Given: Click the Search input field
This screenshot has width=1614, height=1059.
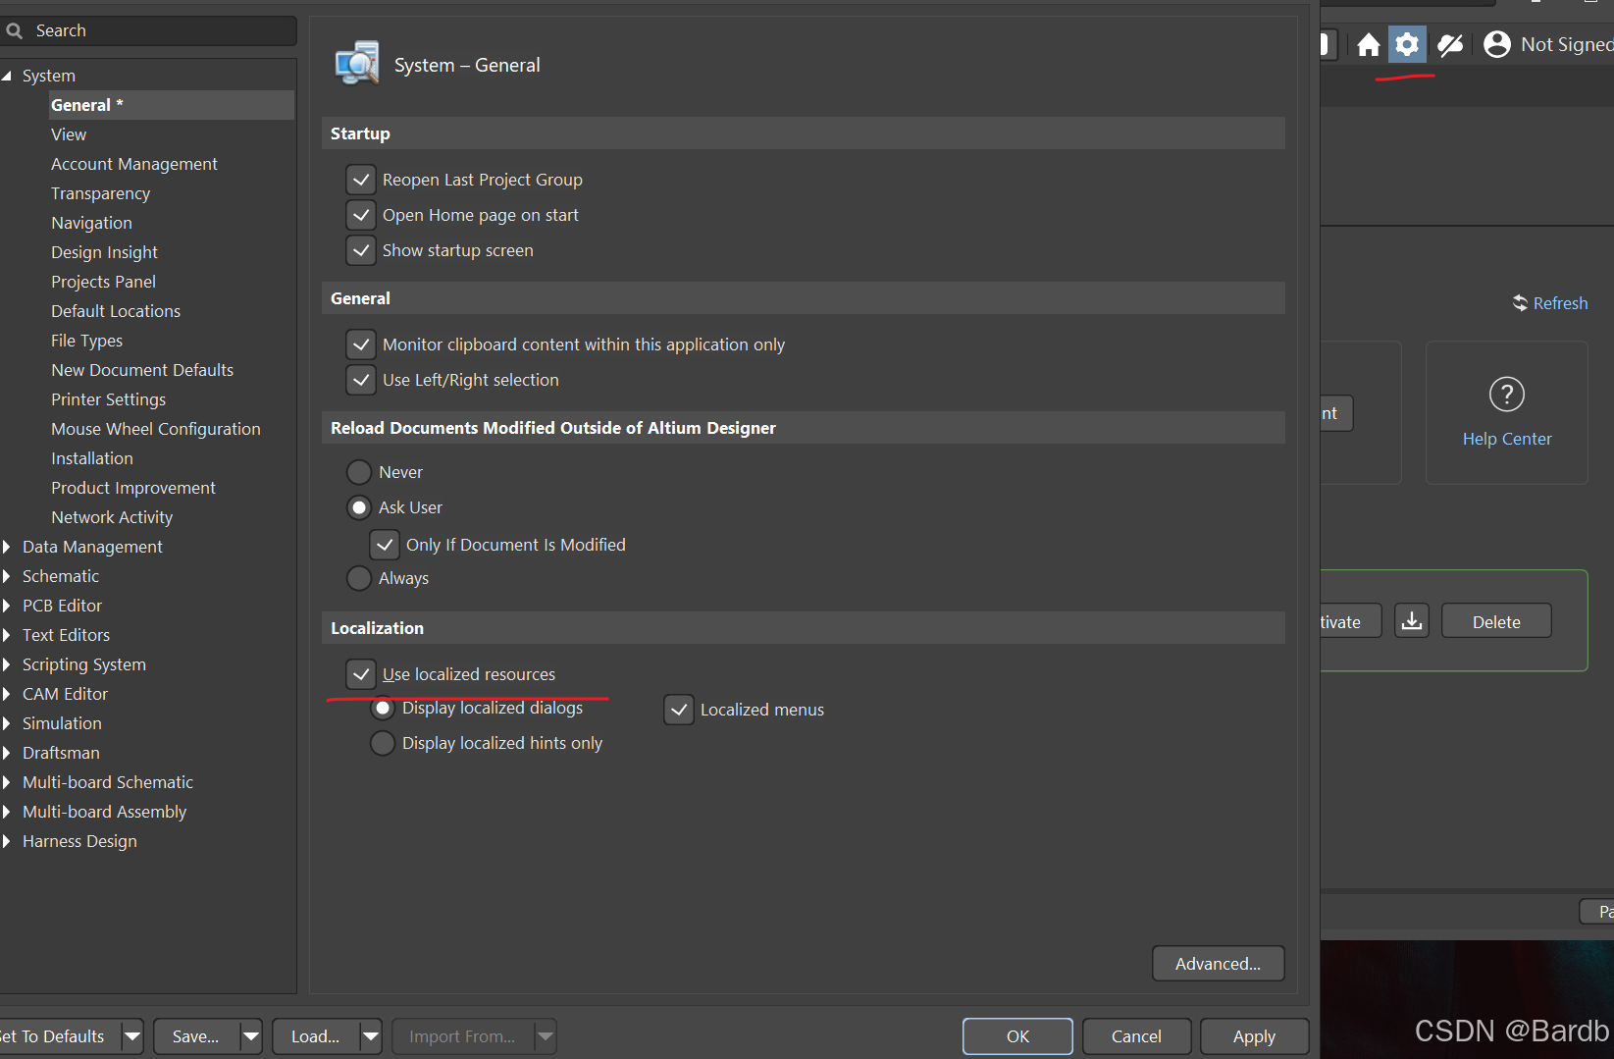Looking at the screenshot, I should pos(148,30).
